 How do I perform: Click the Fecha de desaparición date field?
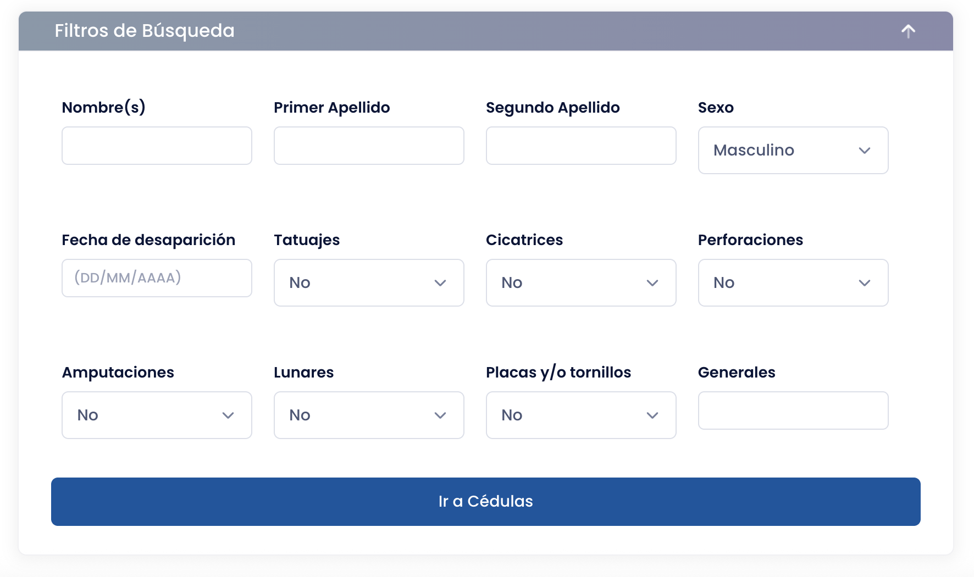(157, 278)
